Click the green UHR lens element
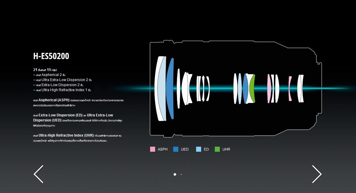 click(x=252, y=88)
